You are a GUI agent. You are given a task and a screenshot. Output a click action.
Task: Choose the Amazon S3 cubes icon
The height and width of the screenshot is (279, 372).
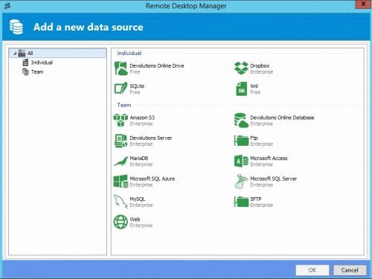[x=121, y=121]
